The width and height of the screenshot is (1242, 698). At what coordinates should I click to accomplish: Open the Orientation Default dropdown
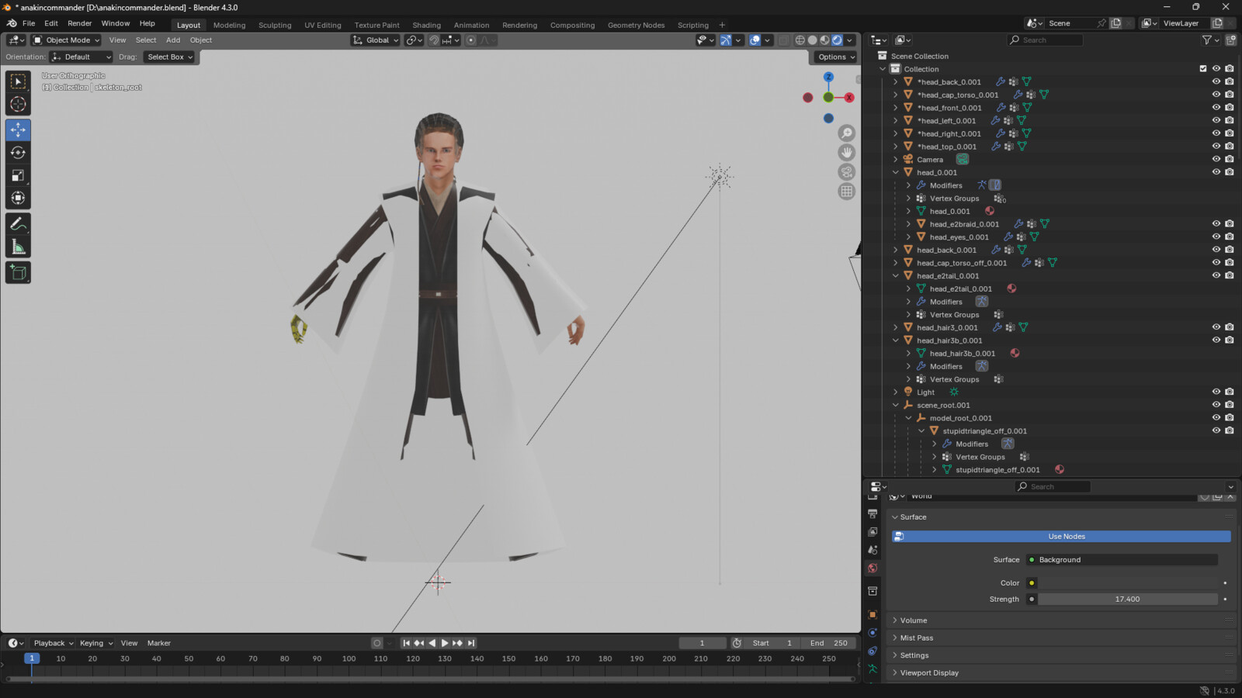tap(82, 57)
